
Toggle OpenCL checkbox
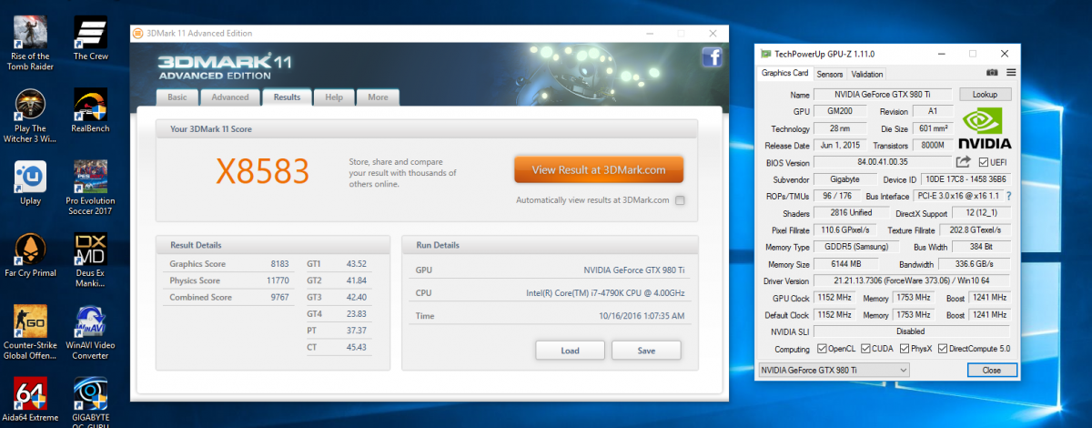824,349
